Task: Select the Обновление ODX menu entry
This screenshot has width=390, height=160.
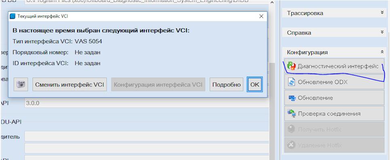Action: [x=334, y=82]
